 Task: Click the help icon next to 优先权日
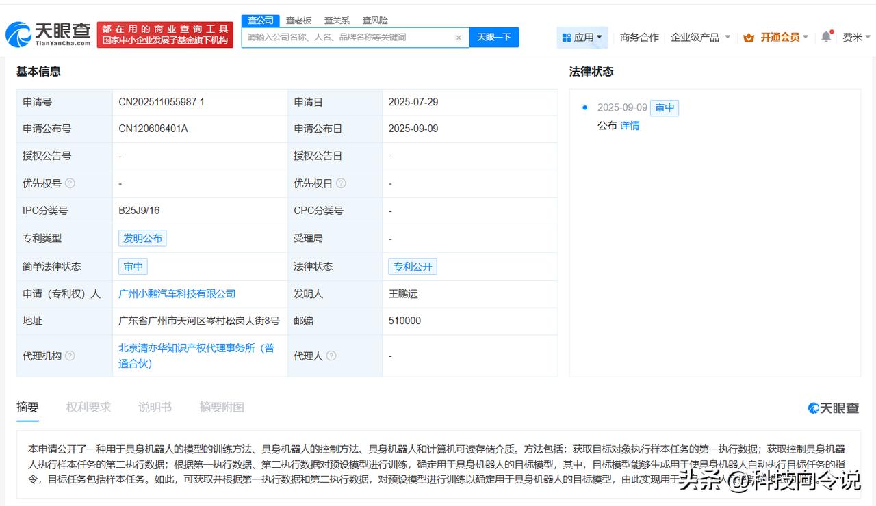[x=341, y=183]
